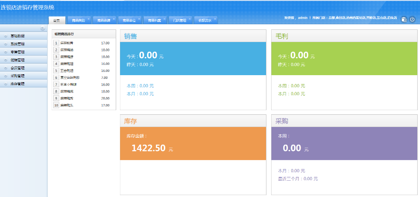Click the 采购 card header

click(x=344, y=121)
